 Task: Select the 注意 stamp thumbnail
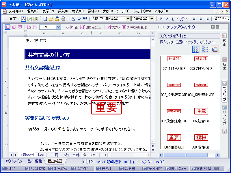coord(201,111)
